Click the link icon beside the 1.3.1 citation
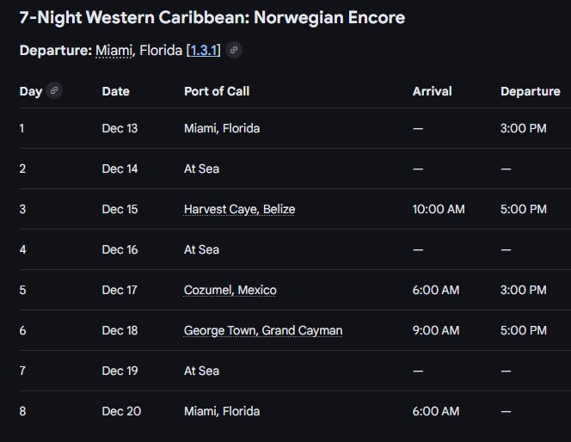The image size is (571, 442). [234, 51]
